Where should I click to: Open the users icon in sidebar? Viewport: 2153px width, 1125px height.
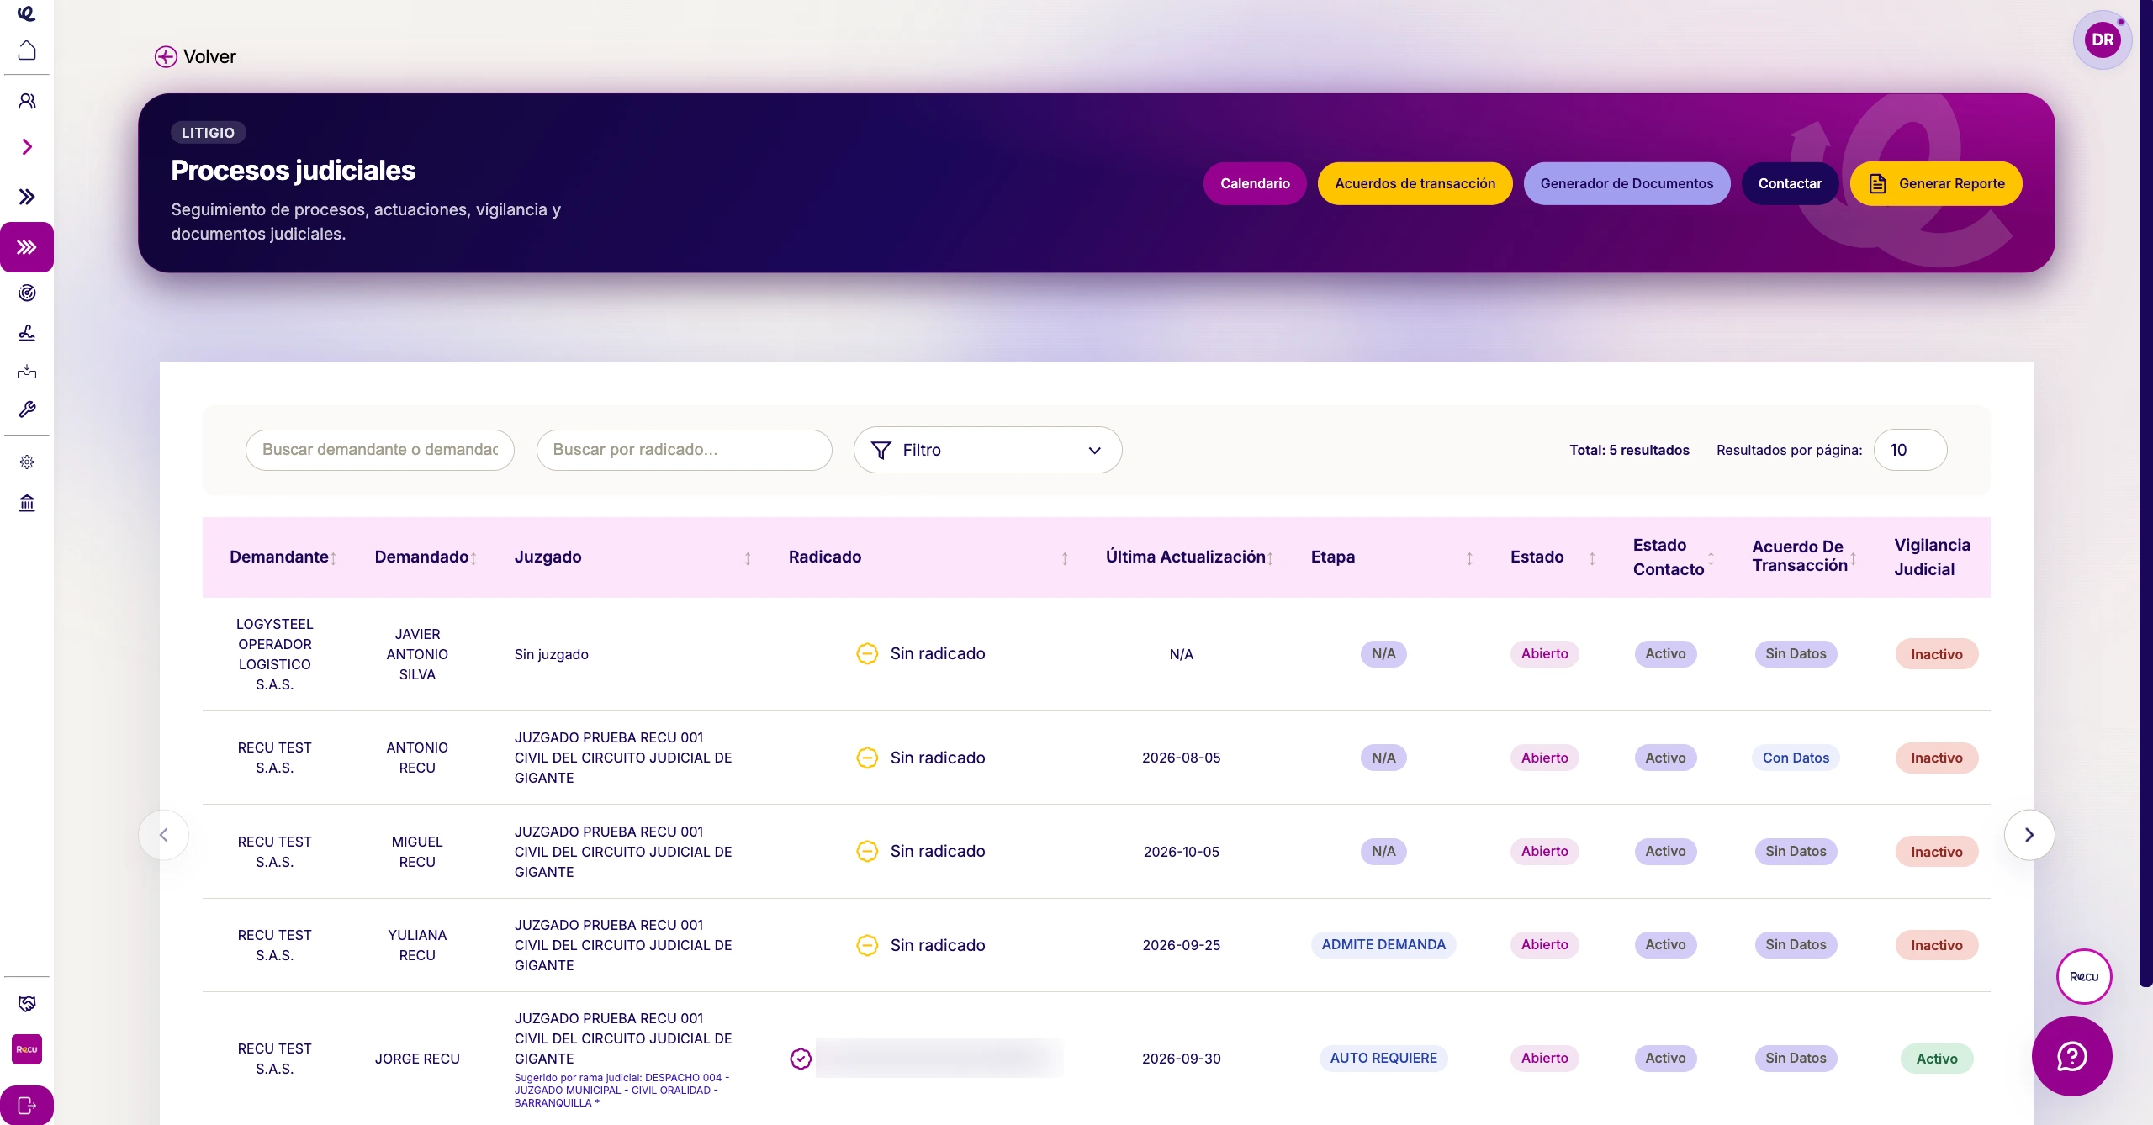click(x=27, y=102)
